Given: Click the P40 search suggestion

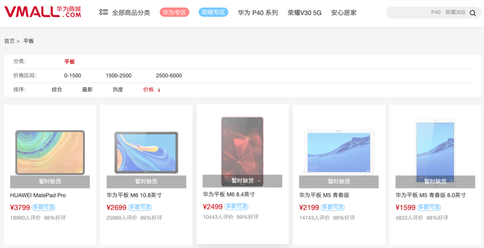Looking at the screenshot, I should [436, 13].
